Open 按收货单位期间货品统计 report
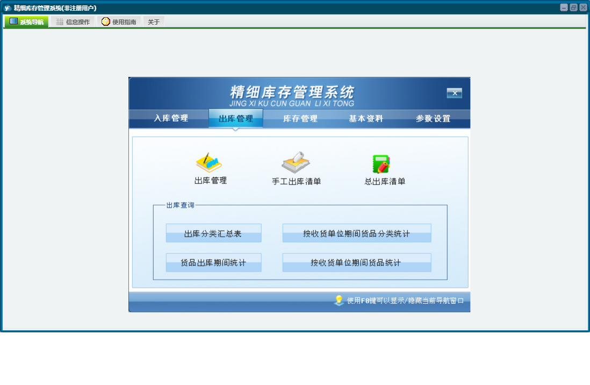Image resolution: width=590 pixels, height=385 pixels. (x=356, y=262)
